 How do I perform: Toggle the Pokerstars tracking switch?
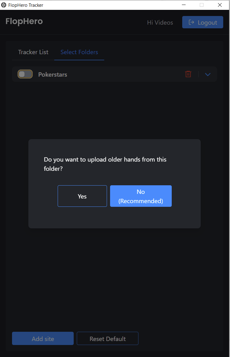25,74
